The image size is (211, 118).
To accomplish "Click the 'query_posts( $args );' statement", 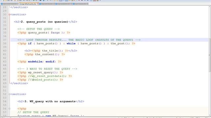I will [x=46, y=33].
